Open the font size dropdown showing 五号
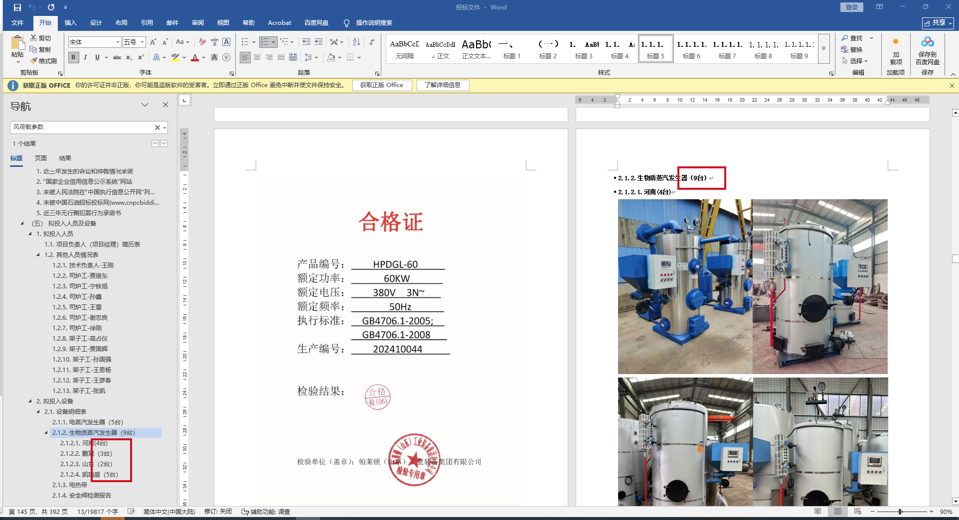 pos(142,42)
